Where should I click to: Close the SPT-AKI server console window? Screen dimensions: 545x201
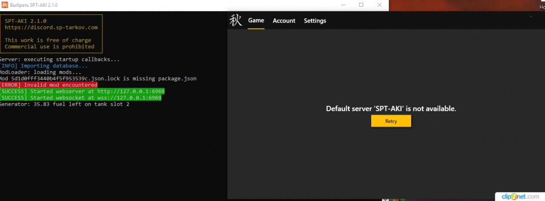click(x=379, y=5)
